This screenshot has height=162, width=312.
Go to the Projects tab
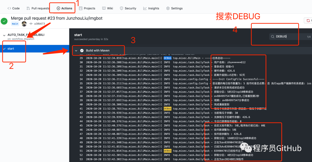click(x=87, y=8)
